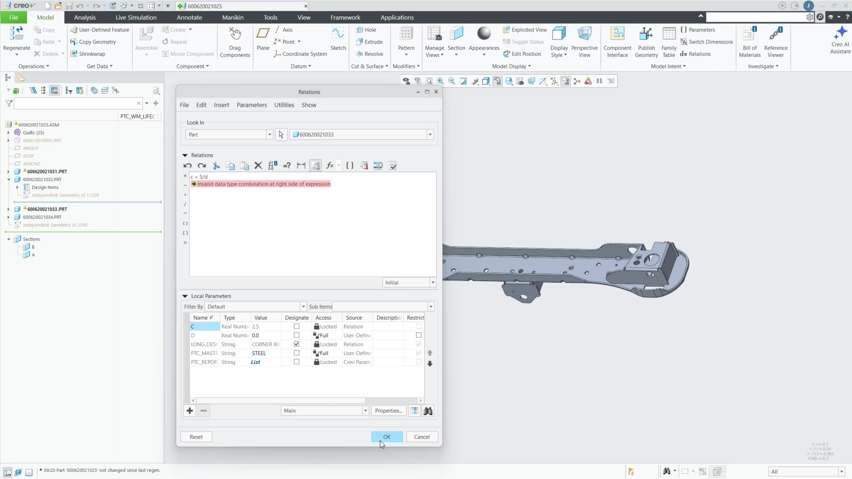Viewport: 852px width, 479px height.
Task: Open the Insert menu in Relations dialog
Action: [221, 105]
